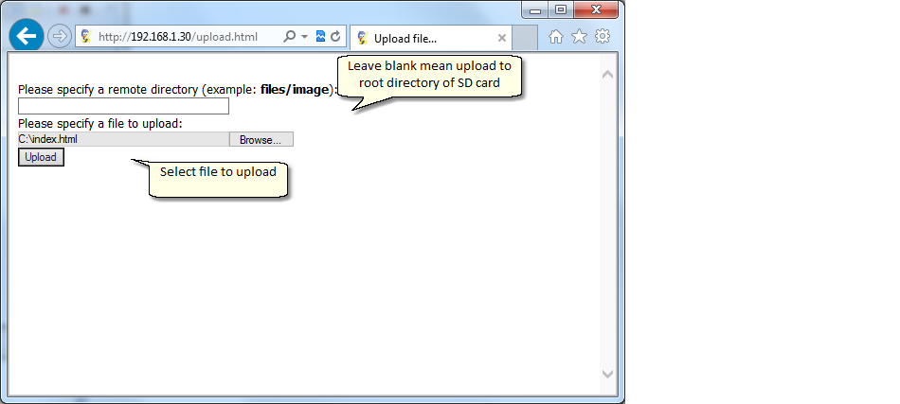Click the URL in the address bar
The height and width of the screenshot is (404, 900).
point(178,37)
